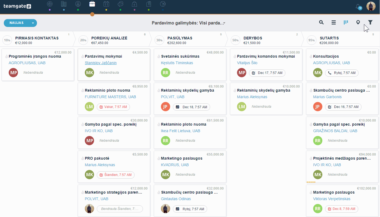Screen dimensions: 380x217
Task: Click the 95% probability circle on SUTARTIS
Action: click(312, 40)
